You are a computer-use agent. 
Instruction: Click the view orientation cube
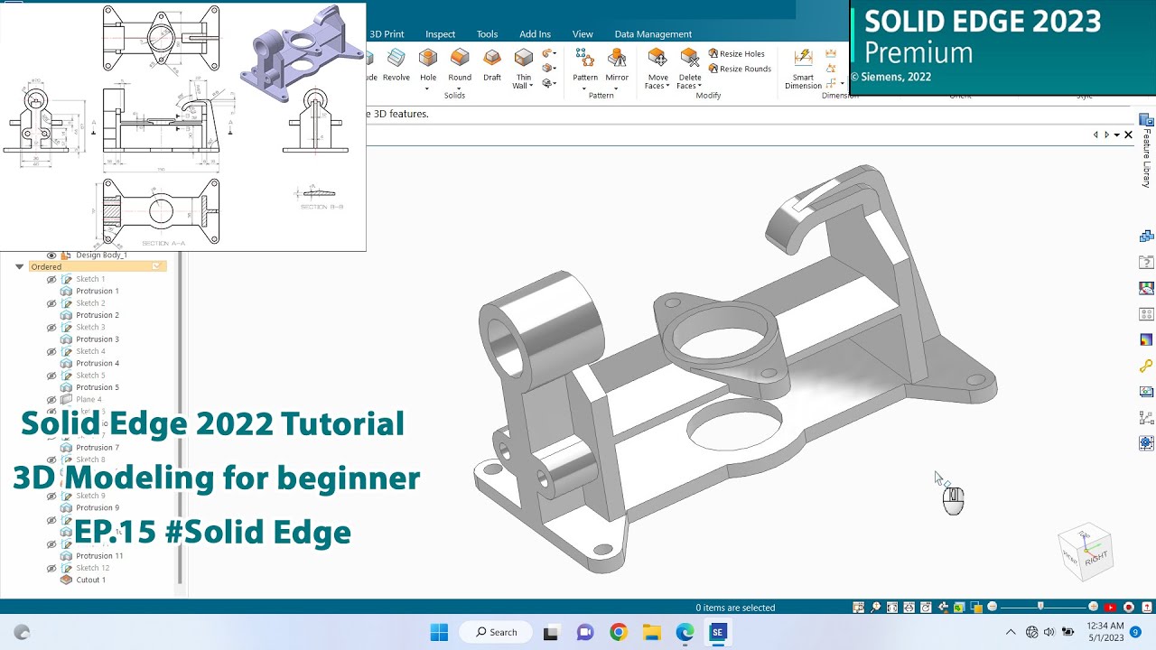[1086, 550]
